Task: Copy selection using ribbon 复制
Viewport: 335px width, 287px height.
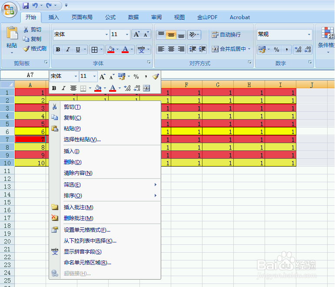Action: click(32, 39)
